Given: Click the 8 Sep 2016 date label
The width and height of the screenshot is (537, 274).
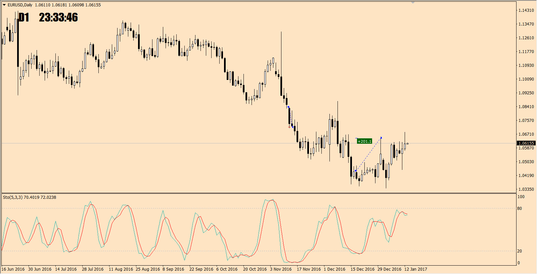Looking at the screenshot, I should click(x=173, y=269).
